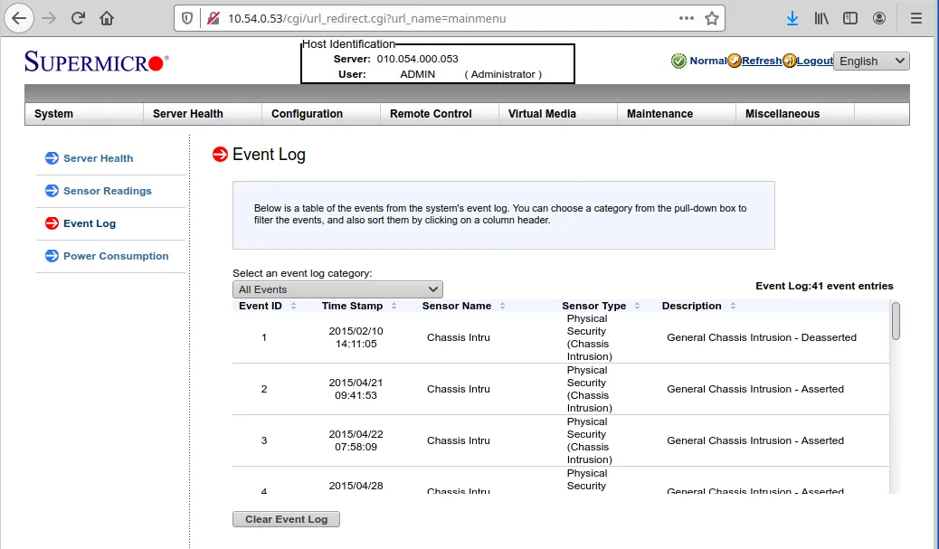
Task: Sort events by the Sensor Type column
Action: (594, 306)
